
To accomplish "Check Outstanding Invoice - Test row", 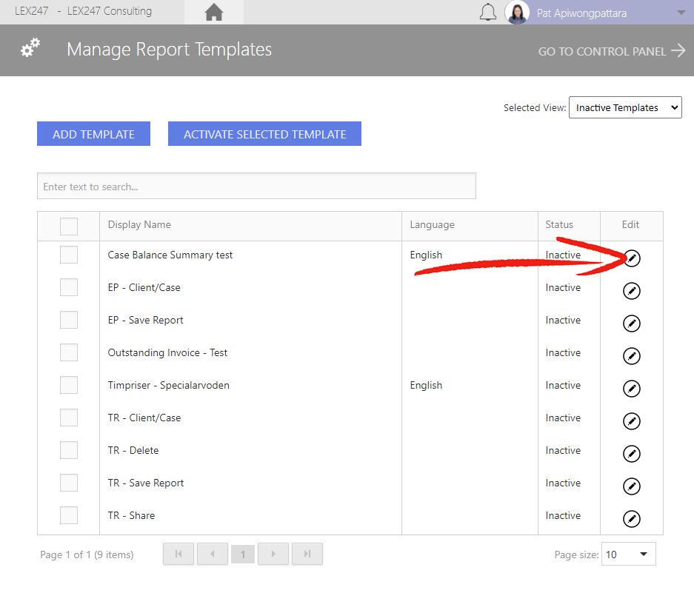I will 69,352.
